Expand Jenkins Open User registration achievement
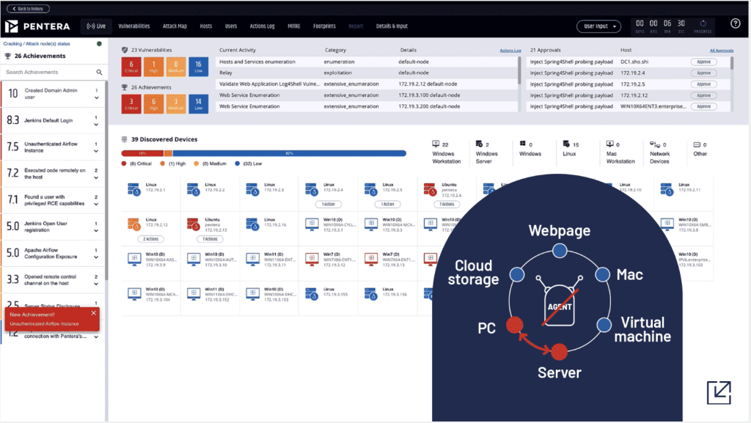The width and height of the screenshot is (751, 423). [97, 231]
